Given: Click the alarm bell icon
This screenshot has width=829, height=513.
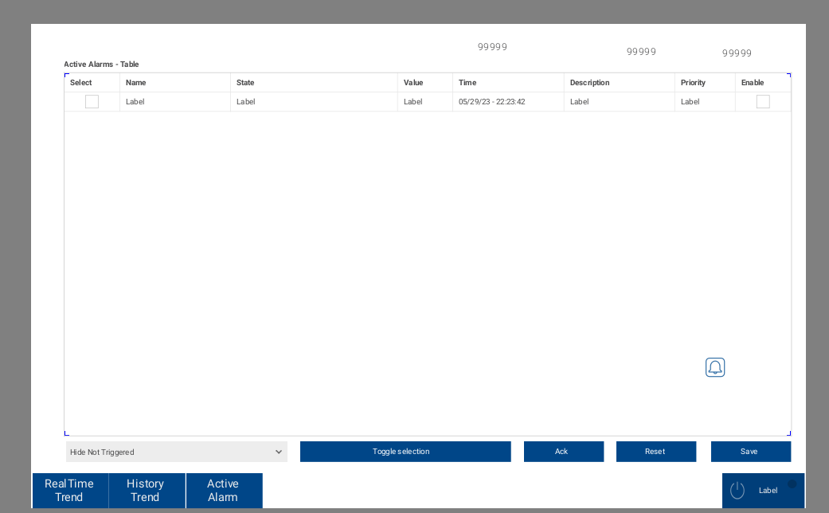Looking at the screenshot, I should [715, 367].
